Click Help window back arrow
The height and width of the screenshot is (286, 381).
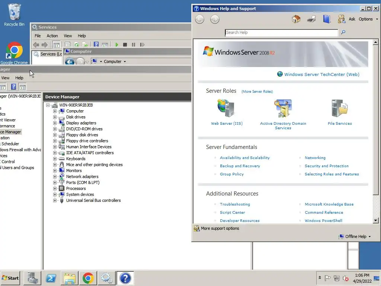tap(200, 19)
